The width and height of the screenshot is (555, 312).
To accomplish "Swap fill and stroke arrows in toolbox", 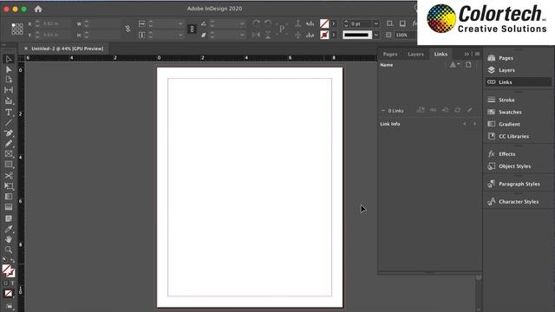I will coord(13,260).
